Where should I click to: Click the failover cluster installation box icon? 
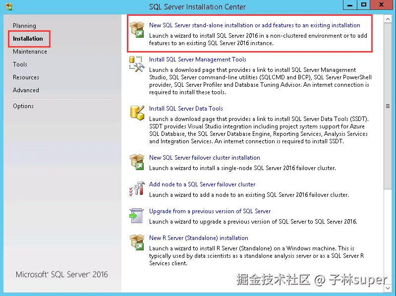pos(137,162)
